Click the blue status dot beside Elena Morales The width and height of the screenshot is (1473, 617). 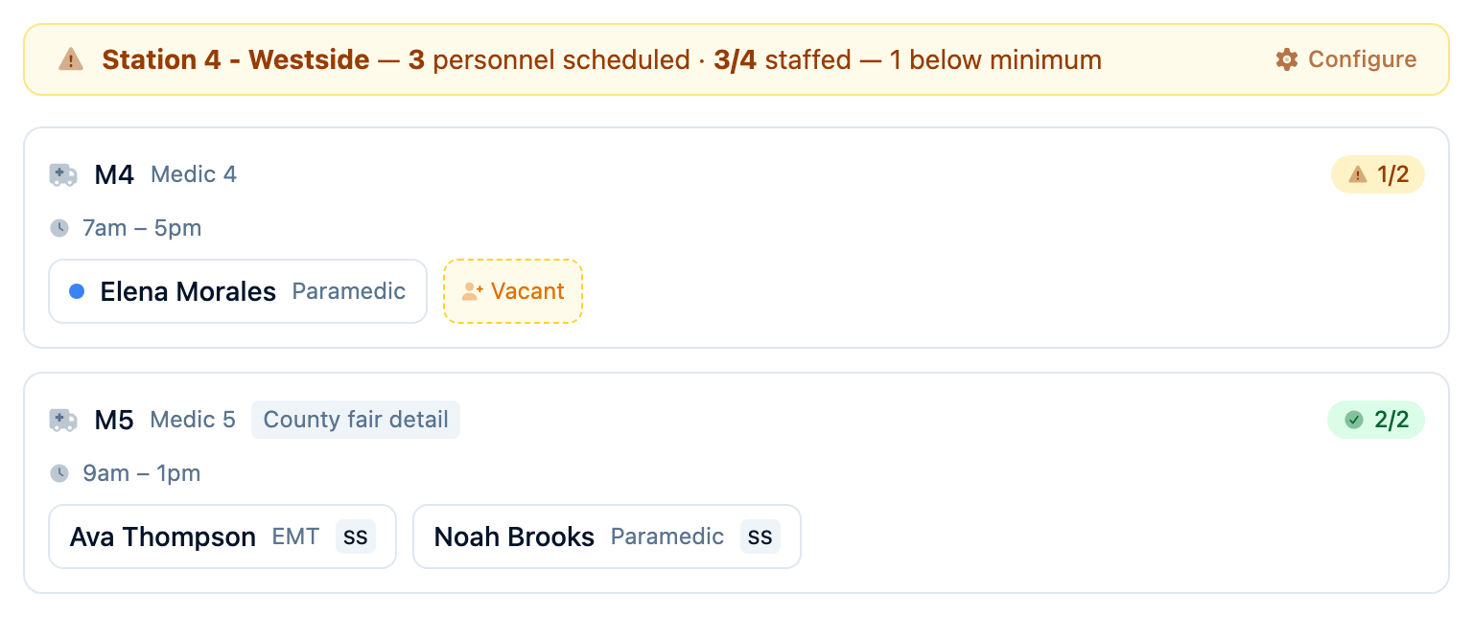pyautogui.click(x=78, y=291)
